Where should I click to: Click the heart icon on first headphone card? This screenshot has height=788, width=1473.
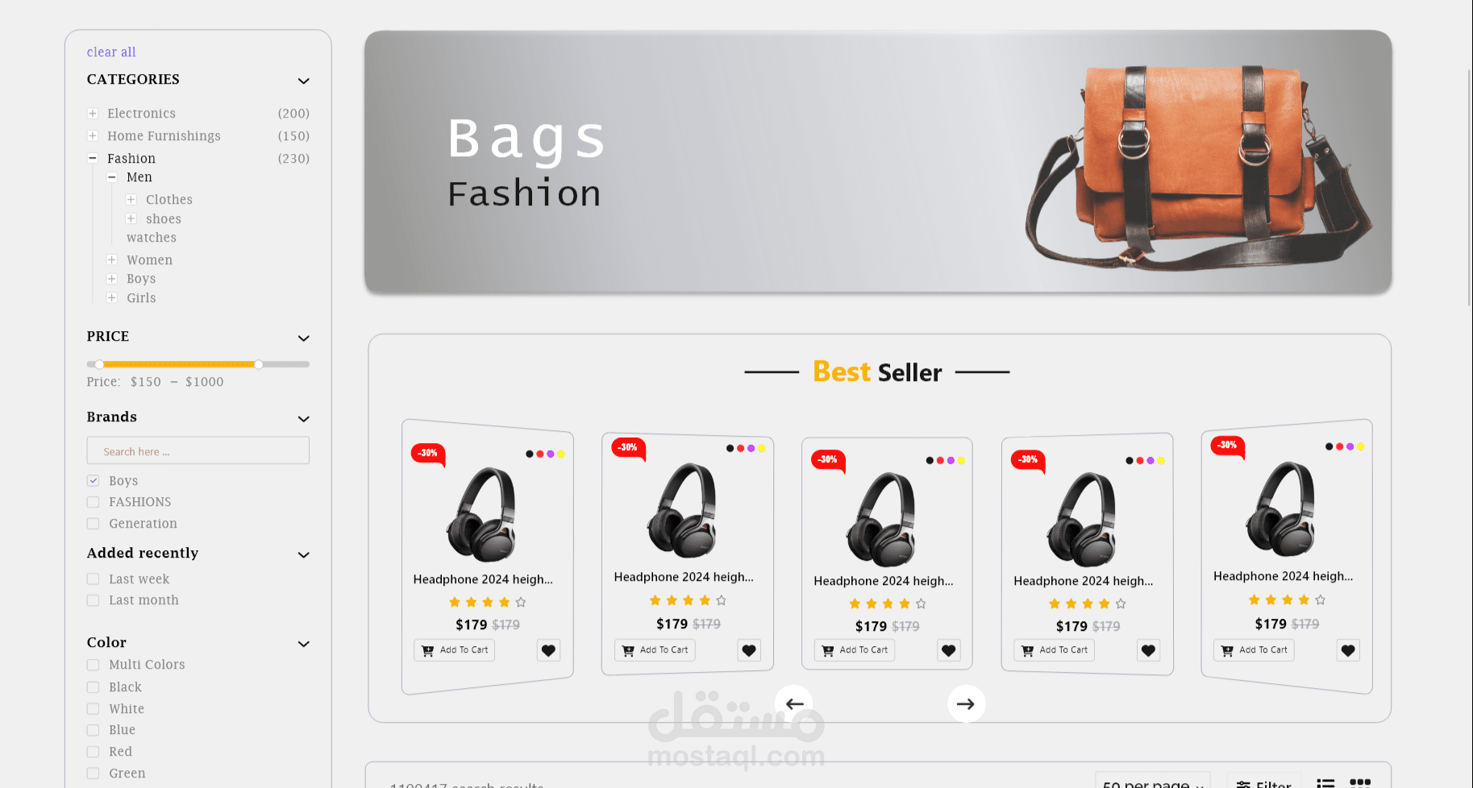(x=548, y=650)
